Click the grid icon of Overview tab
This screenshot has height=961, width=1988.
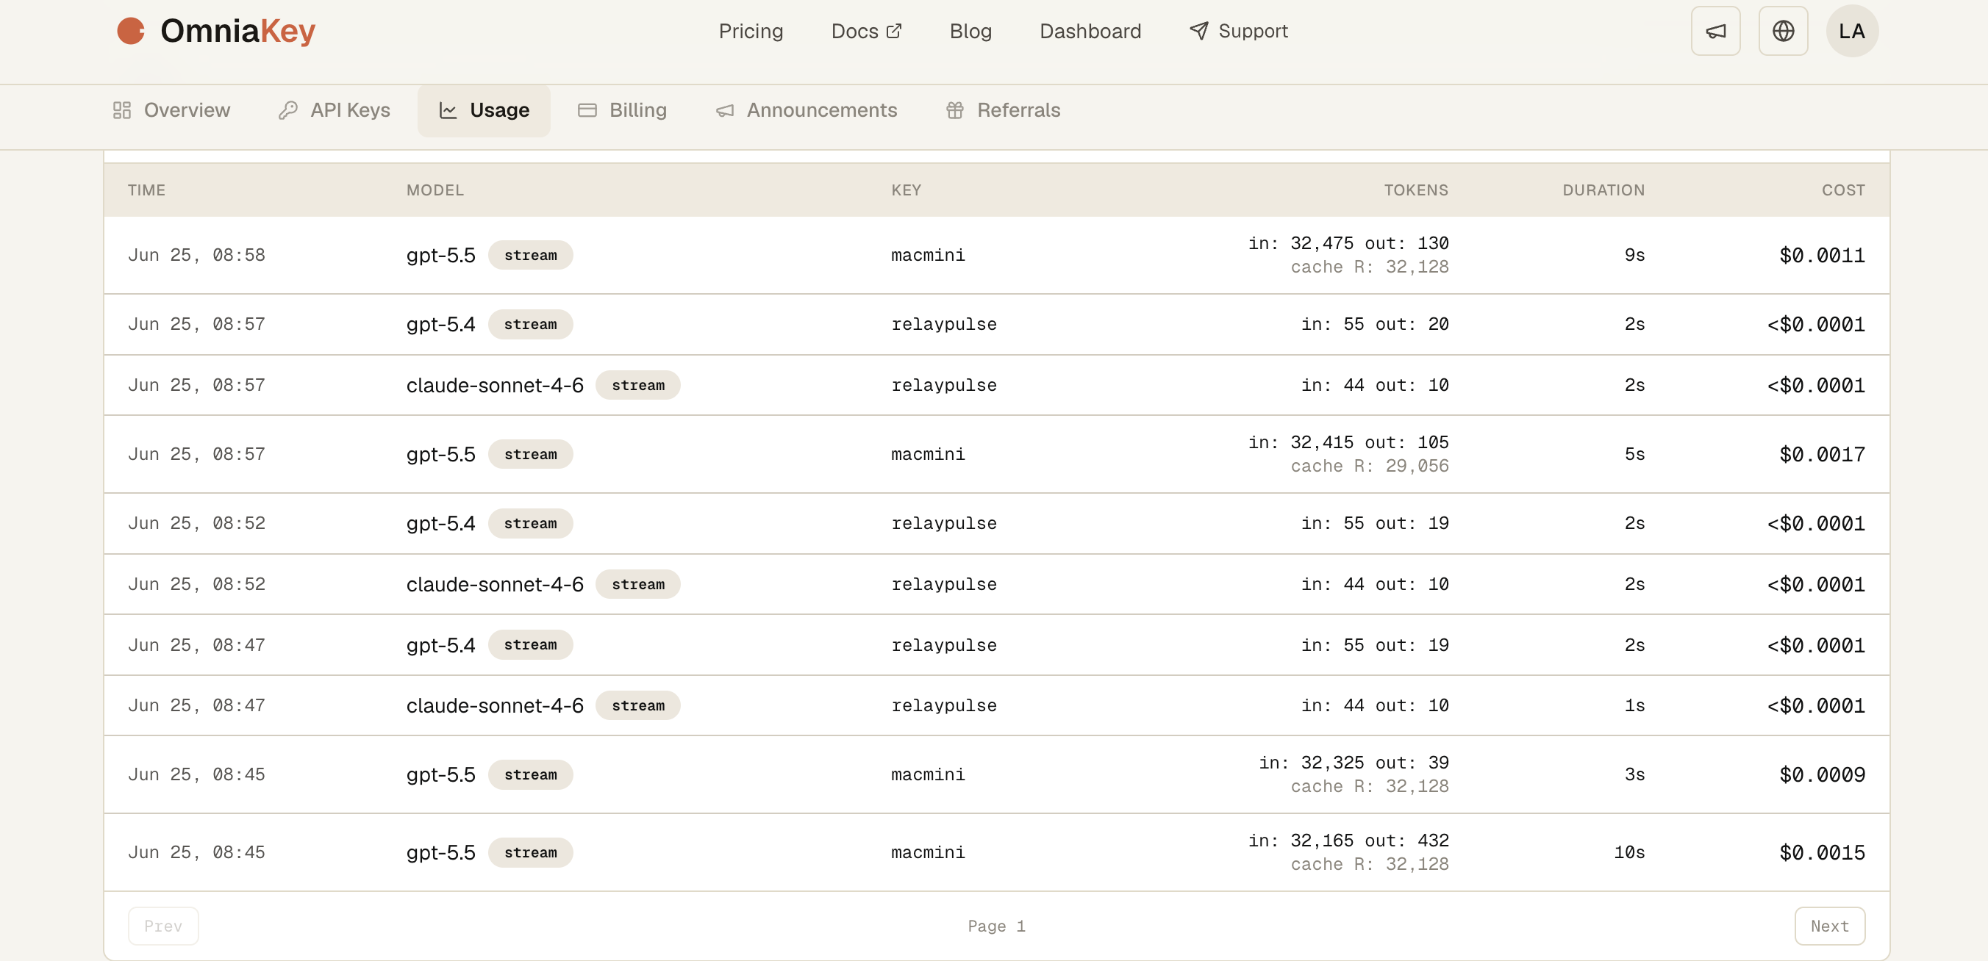(122, 110)
